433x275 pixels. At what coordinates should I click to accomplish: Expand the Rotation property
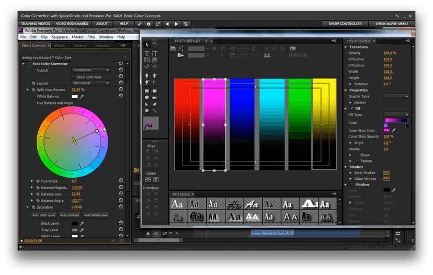pos(350,84)
